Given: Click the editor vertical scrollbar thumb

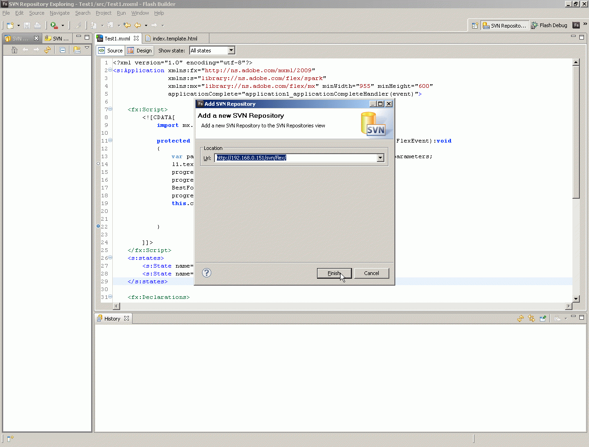Looking at the screenshot, I should (x=576, y=132).
